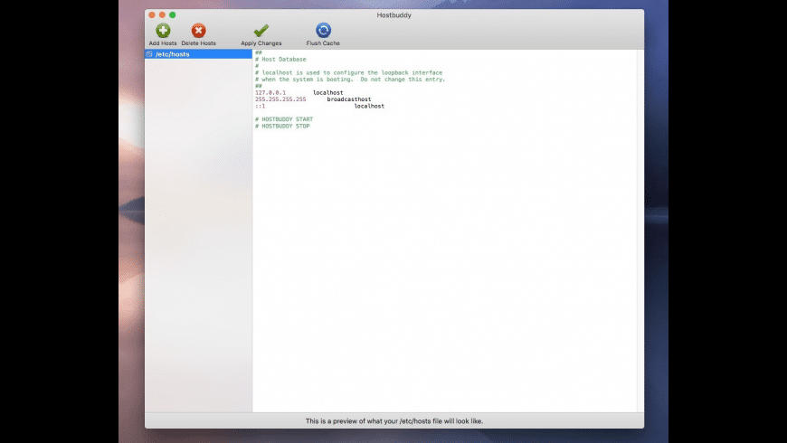Click the globe icon beside /etc/hosts
The width and height of the screenshot is (787, 443).
149,54
